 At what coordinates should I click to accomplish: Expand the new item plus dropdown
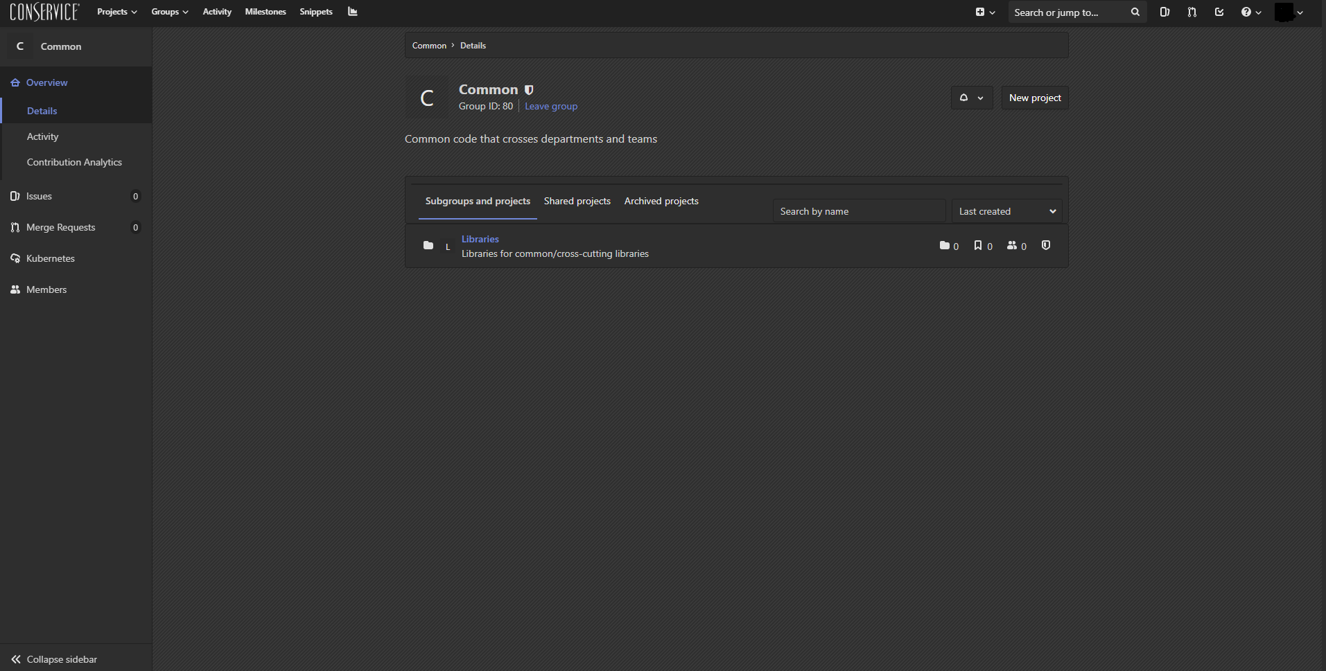coord(985,12)
